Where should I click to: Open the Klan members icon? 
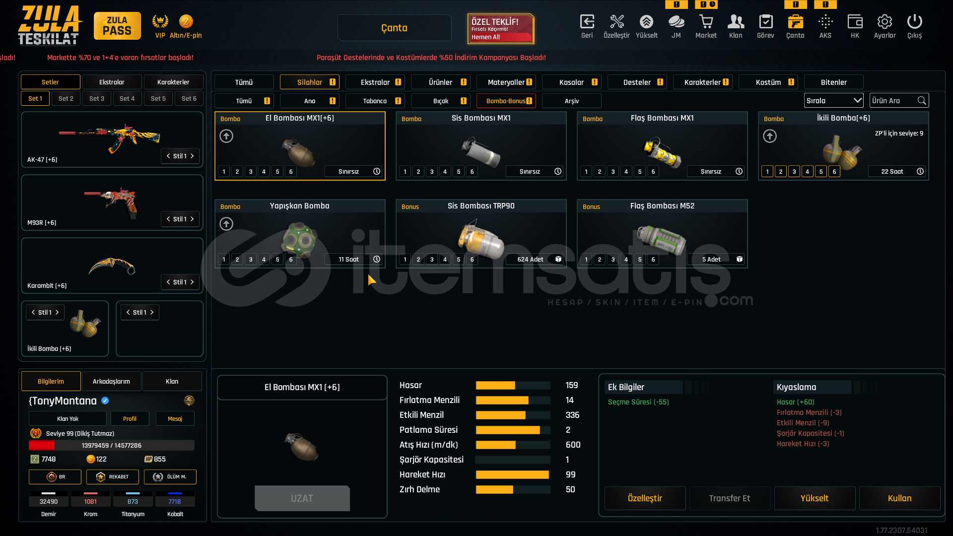(x=736, y=22)
